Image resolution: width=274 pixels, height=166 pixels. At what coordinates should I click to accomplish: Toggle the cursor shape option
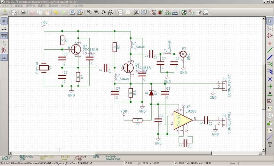(x=4, y=43)
